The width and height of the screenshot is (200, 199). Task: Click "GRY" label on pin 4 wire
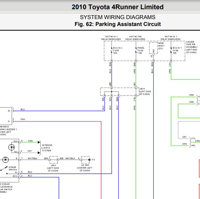(x=30, y=151)
